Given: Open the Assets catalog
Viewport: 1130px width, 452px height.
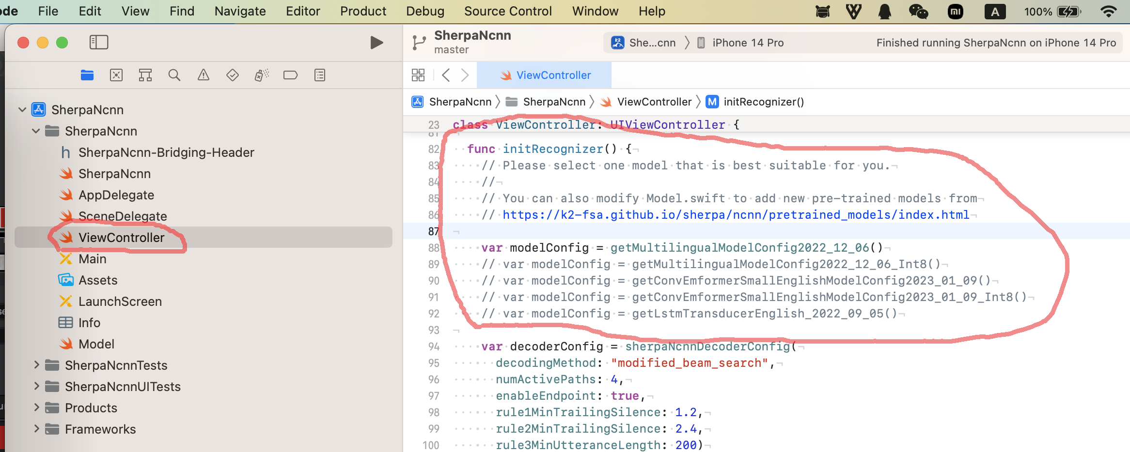Looking at the screenshot, I should [98, 280].
